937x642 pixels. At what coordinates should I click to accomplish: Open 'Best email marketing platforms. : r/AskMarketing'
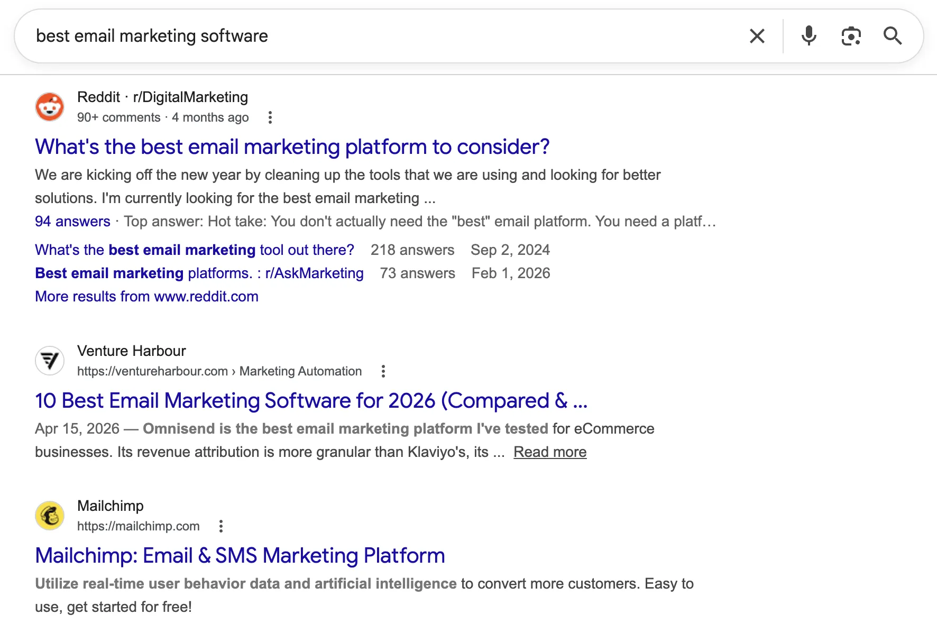[199, 273]
